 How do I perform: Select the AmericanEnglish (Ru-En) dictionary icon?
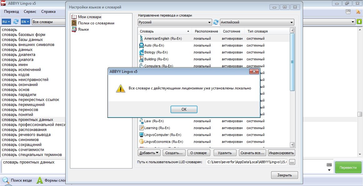tap(141, 38)
